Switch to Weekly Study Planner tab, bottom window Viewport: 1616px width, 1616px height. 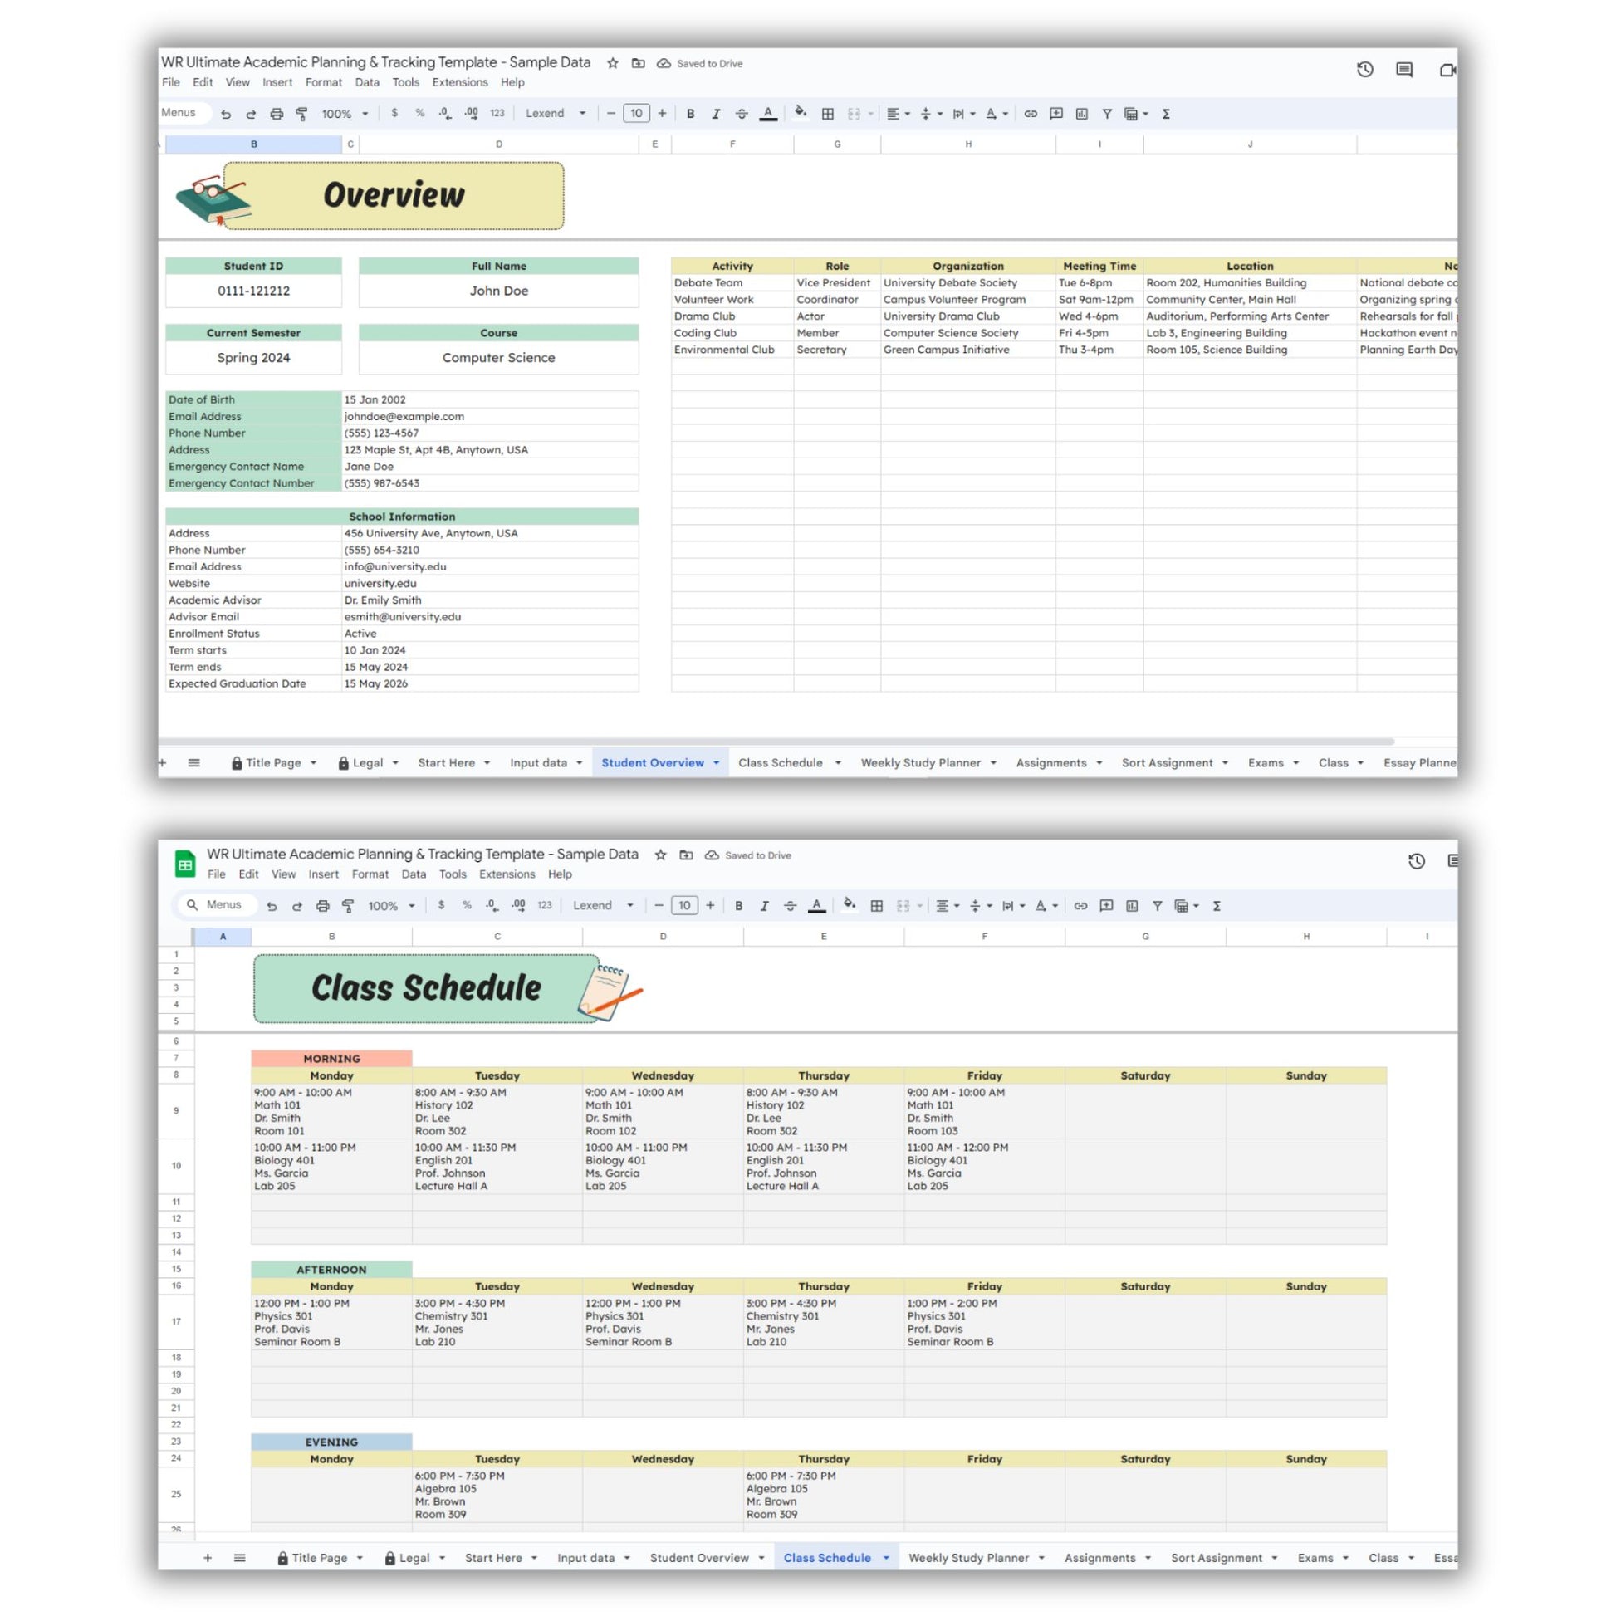pos(967,1557)
